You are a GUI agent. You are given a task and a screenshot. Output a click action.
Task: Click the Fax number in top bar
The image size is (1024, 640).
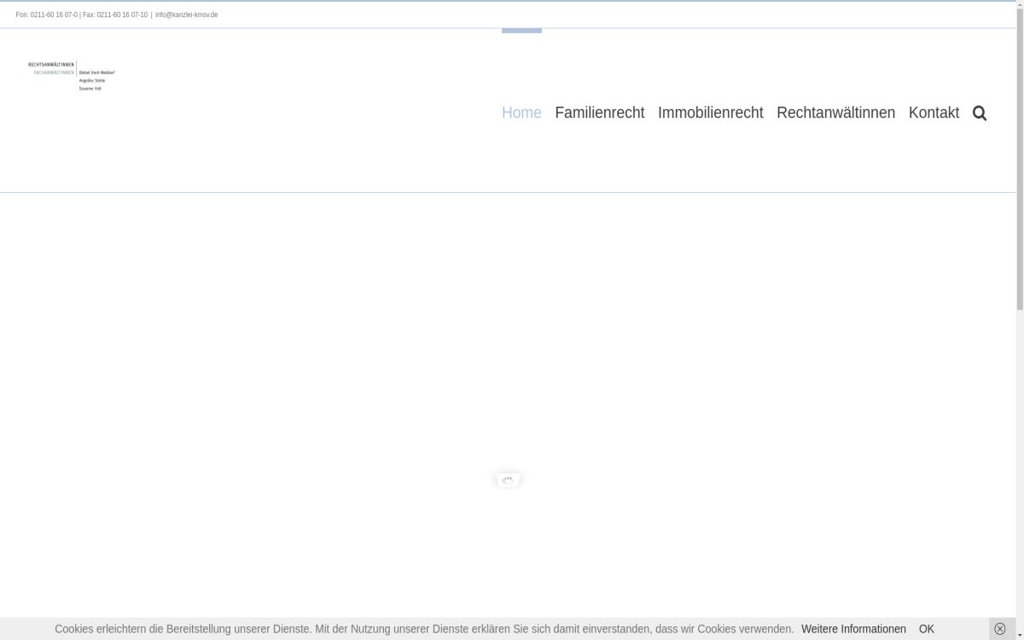[115, 15]
